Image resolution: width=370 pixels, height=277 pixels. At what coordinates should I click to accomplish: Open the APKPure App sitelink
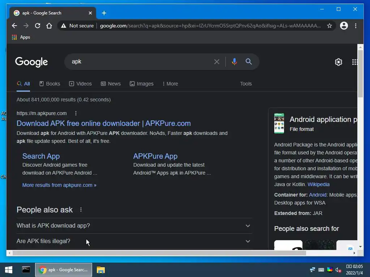click(x=155, y=156)
